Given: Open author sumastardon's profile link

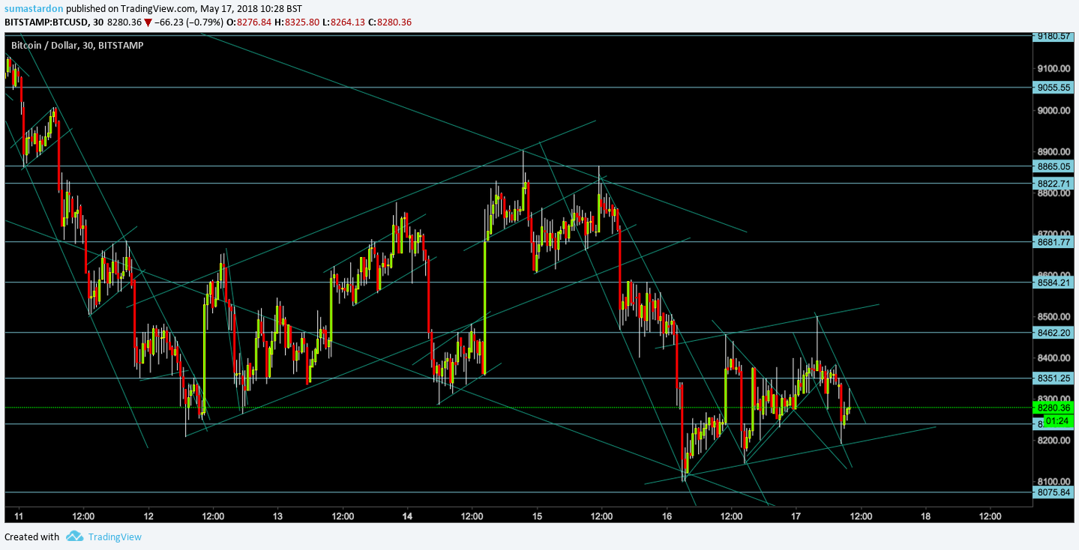Looking at the screenshot, I should tap(34, 8).
